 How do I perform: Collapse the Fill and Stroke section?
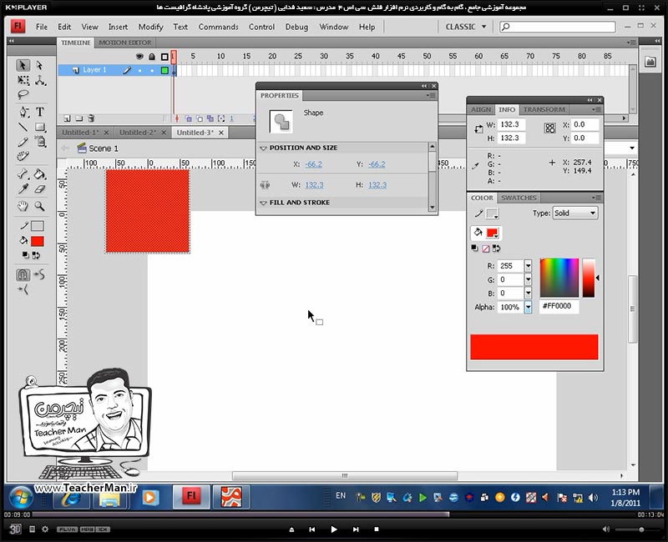tap(263, 203)
